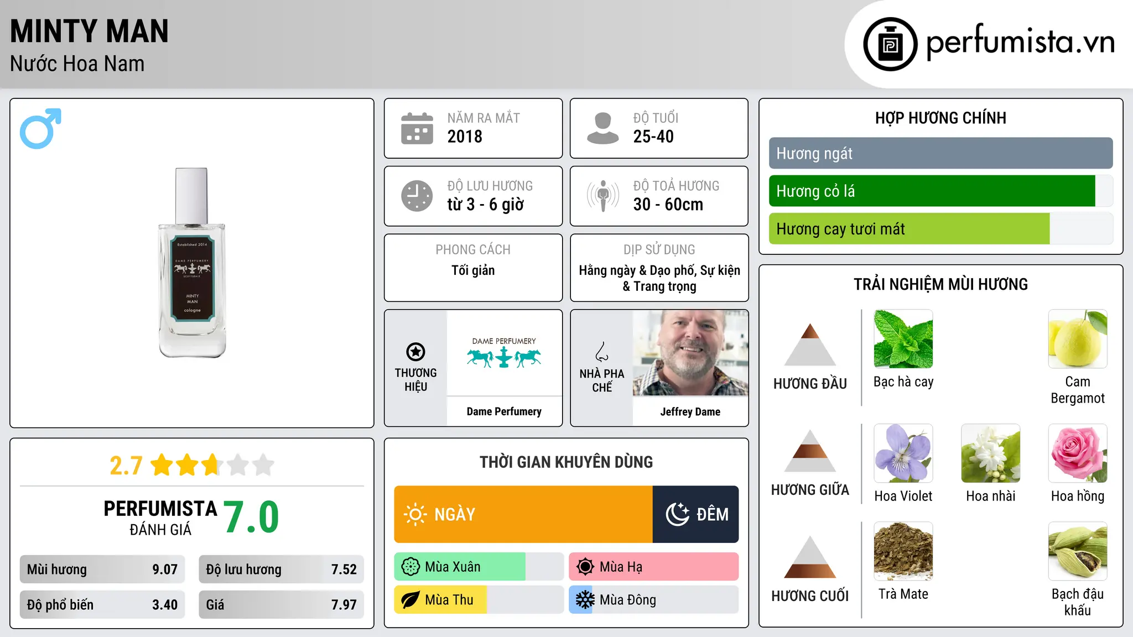Click the nose icon above Nhà Pha Chế
This screenshot has width=1133, height=637.
tap(602, 352)
